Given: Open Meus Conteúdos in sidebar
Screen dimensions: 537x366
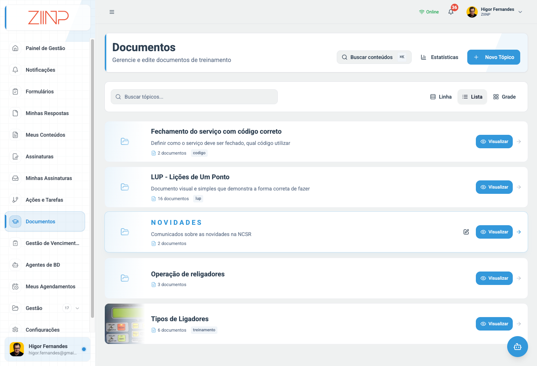Looking at the screenshot, I should pyautogui.click(x=45, y=135).
